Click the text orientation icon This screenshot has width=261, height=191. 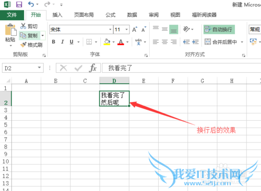pos(186,29)
